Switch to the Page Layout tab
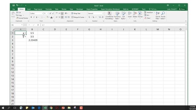The width and height of the screenshot is (196, 110). pyautogui.click(x=38, y=9)
